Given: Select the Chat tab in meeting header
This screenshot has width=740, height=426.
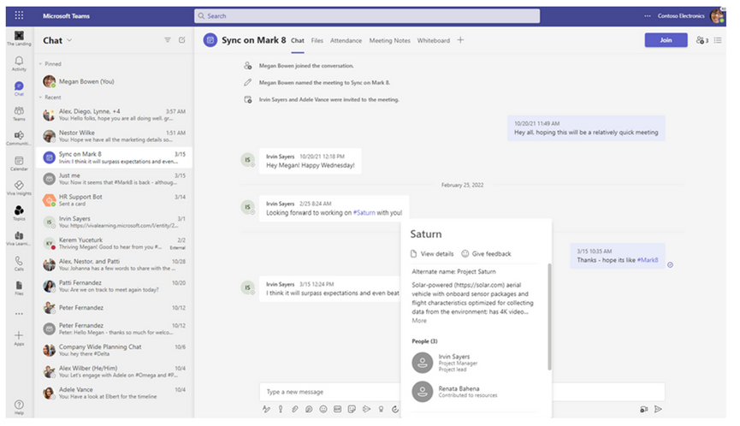Looking at the screenshot, I should (298, 40).
